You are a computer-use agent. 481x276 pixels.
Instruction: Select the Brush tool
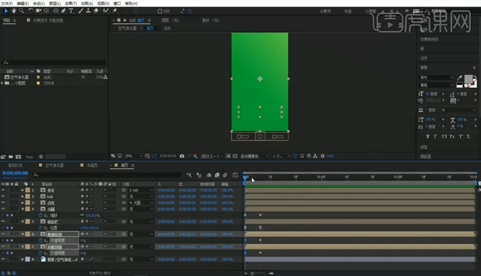point(81,11)
